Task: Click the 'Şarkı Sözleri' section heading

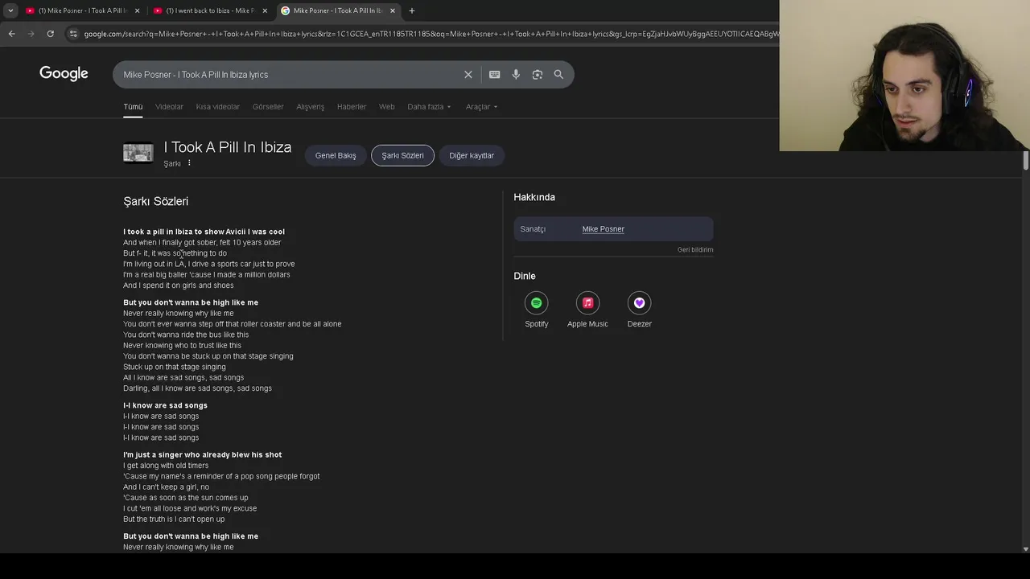Action: click(x=156, y=201)
